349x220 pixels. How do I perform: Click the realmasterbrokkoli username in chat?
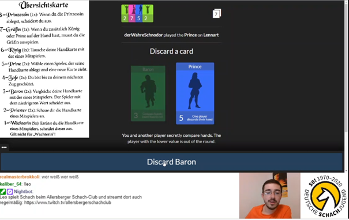click(20, 177)
